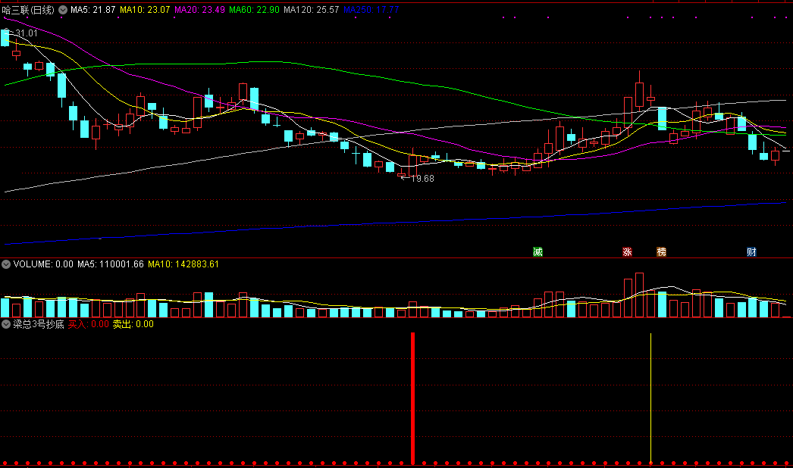Click the MA120: 25.57 label
Screen dimensions: 793x468
[311, 10]
